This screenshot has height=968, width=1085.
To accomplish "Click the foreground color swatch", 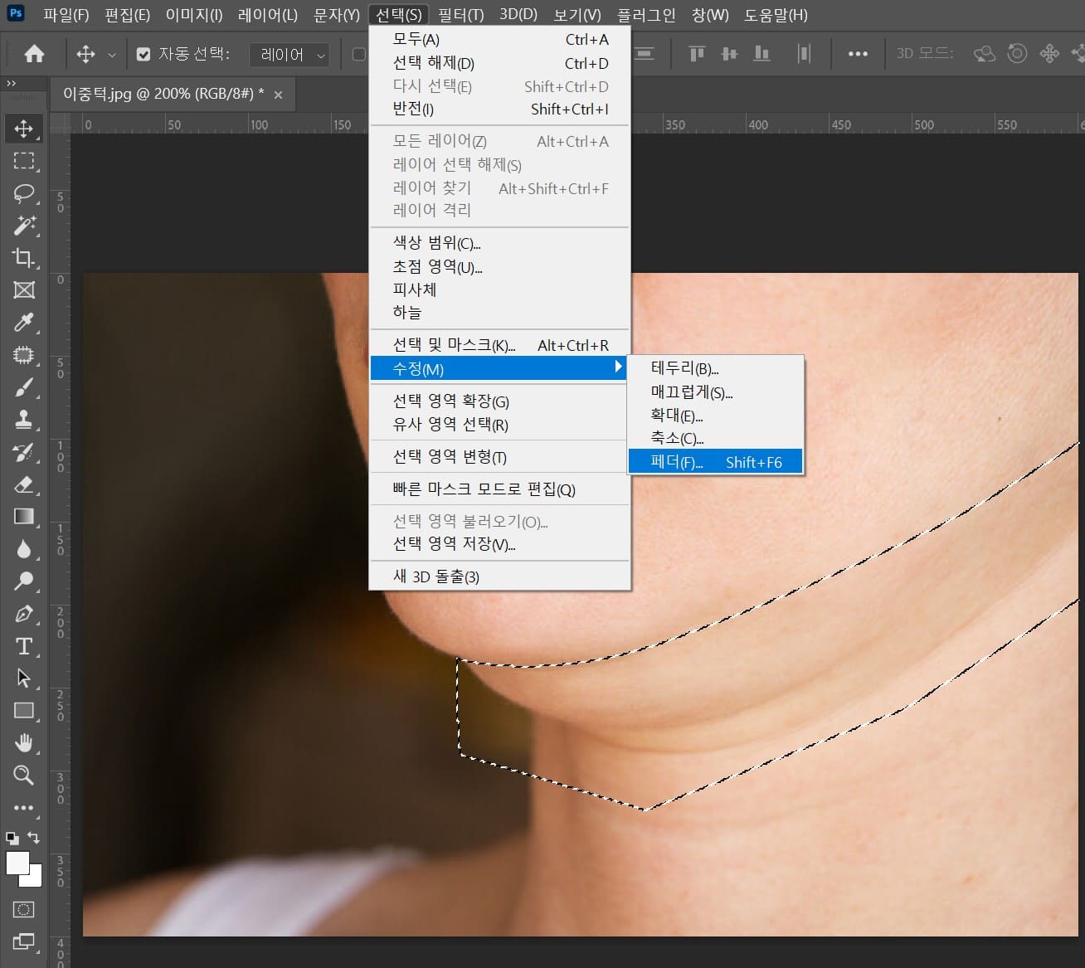I will (17, 863).
